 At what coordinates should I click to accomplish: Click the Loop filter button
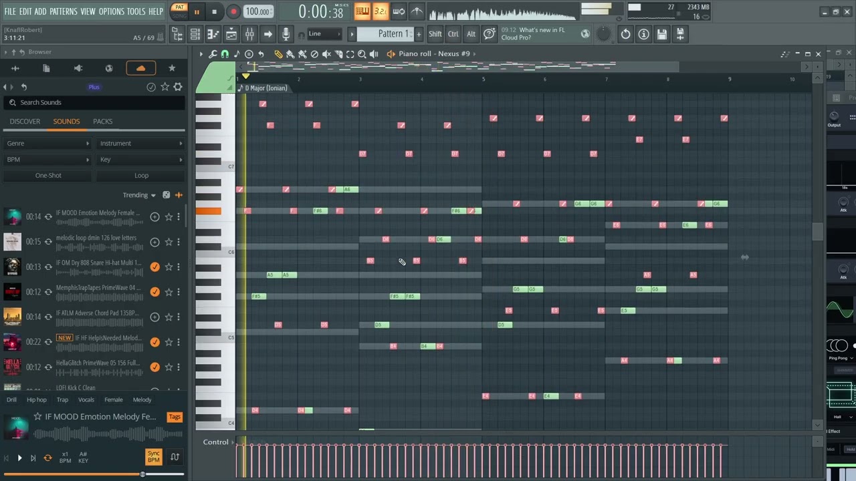coord(141,176)
